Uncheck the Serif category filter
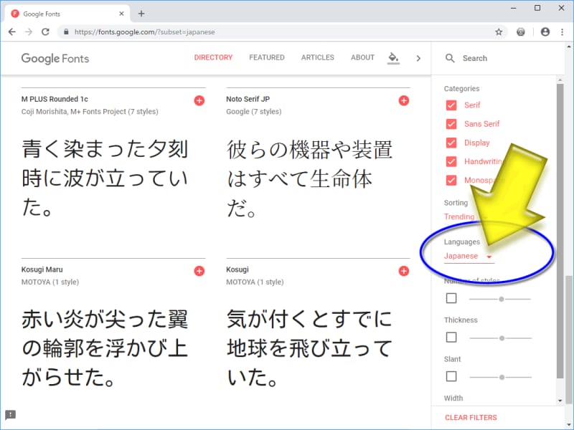Screen dimensions: 574x430 pos(452,105)
